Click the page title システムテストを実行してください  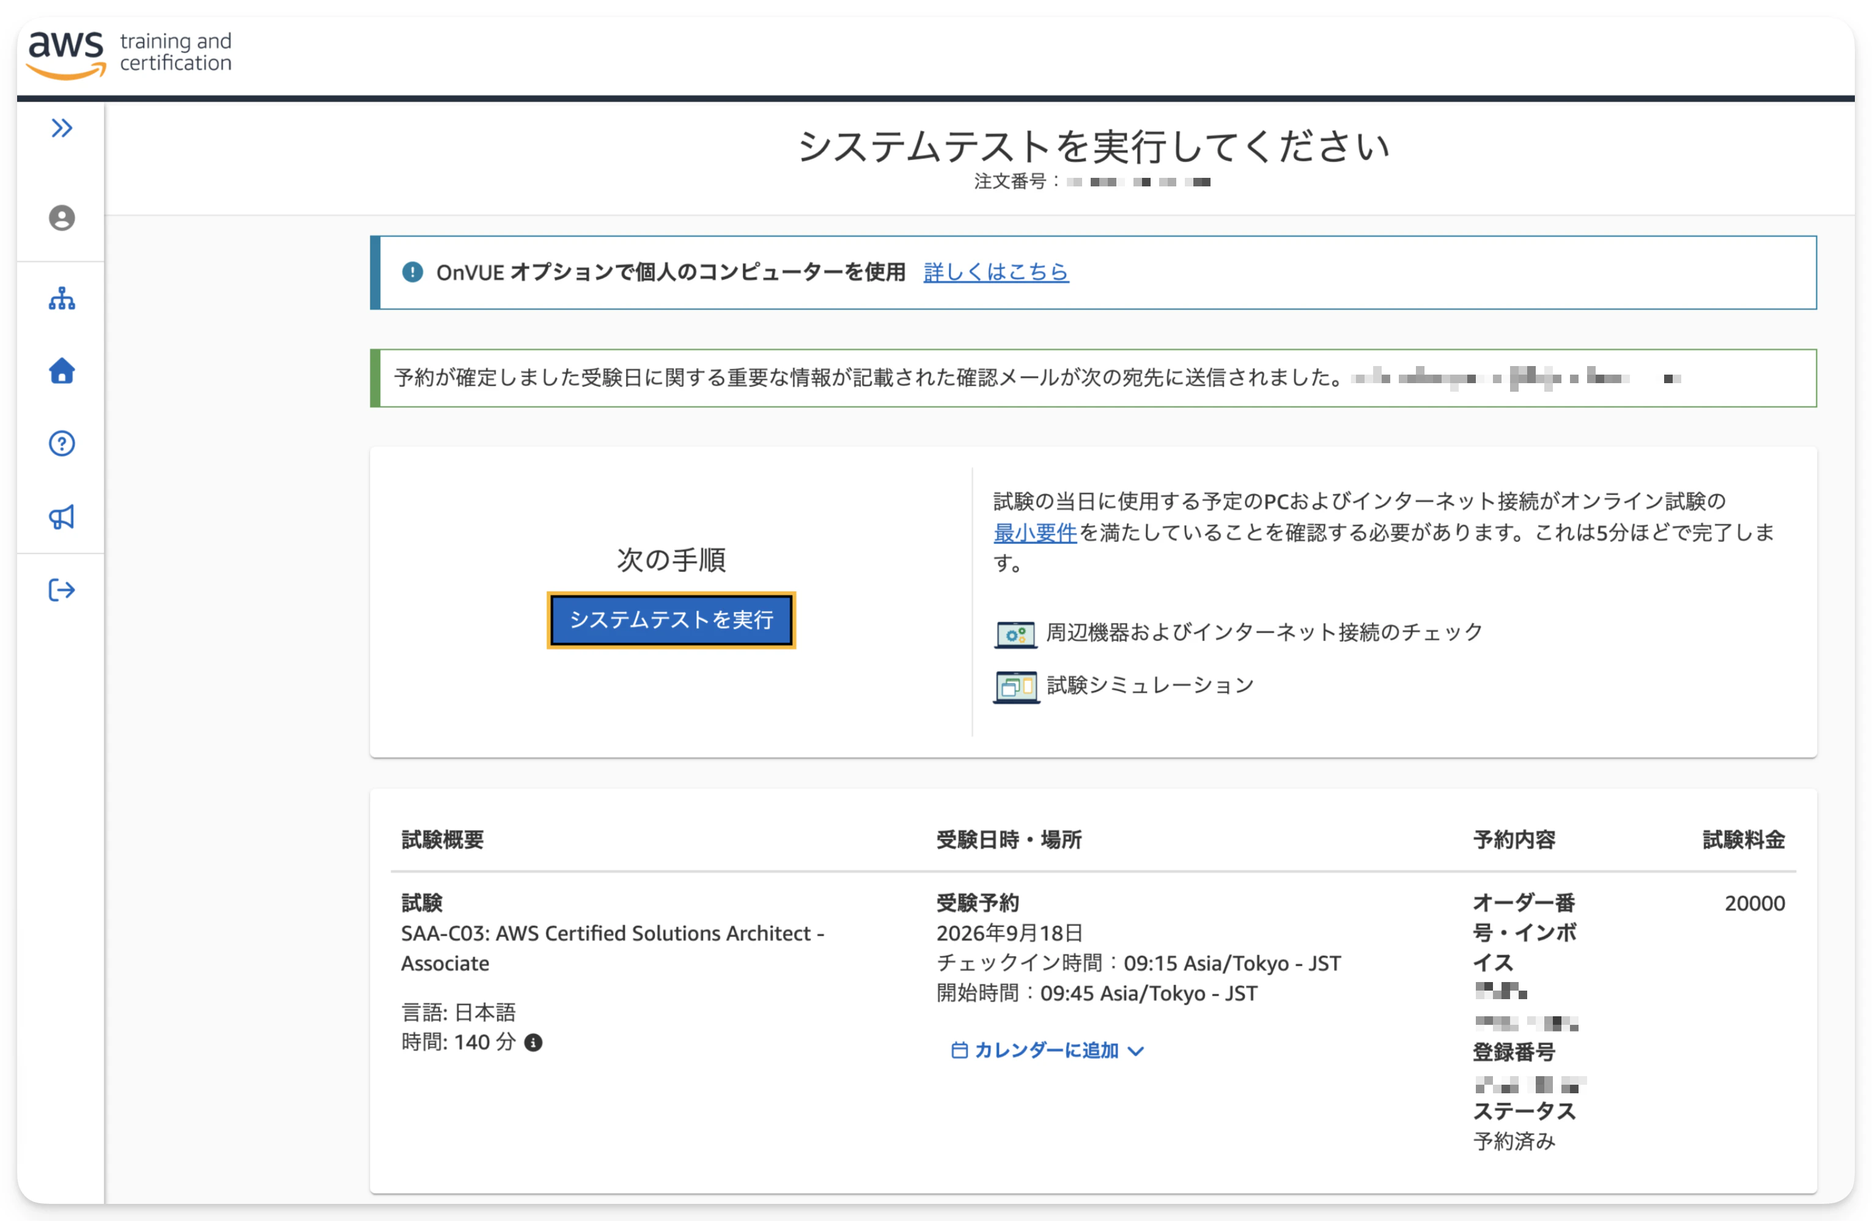(x=1093, y=146)
